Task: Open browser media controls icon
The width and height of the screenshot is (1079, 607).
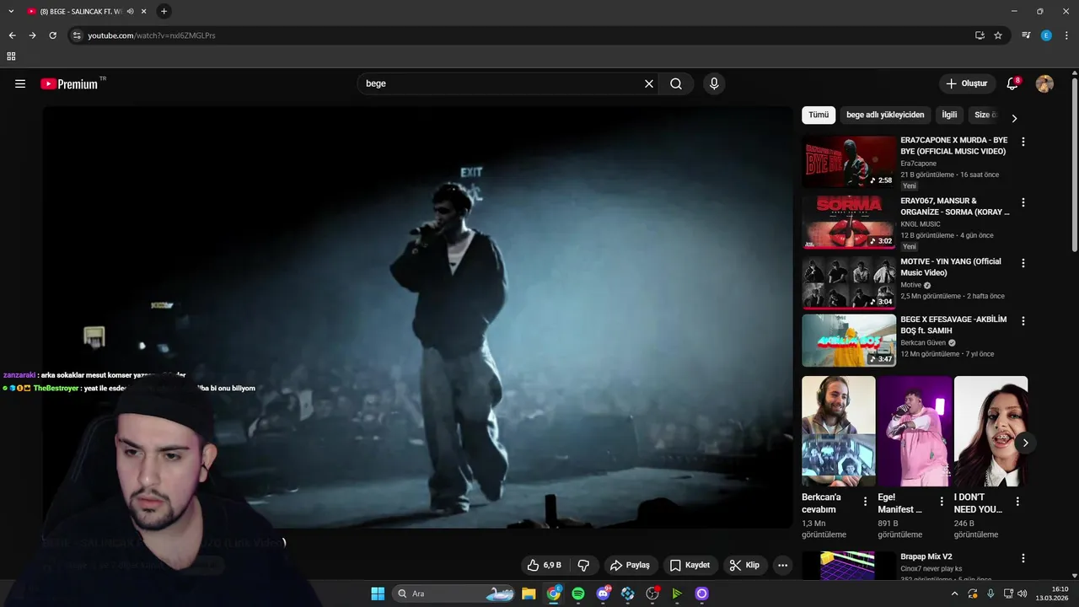Action: click(x=1026, y=35)
